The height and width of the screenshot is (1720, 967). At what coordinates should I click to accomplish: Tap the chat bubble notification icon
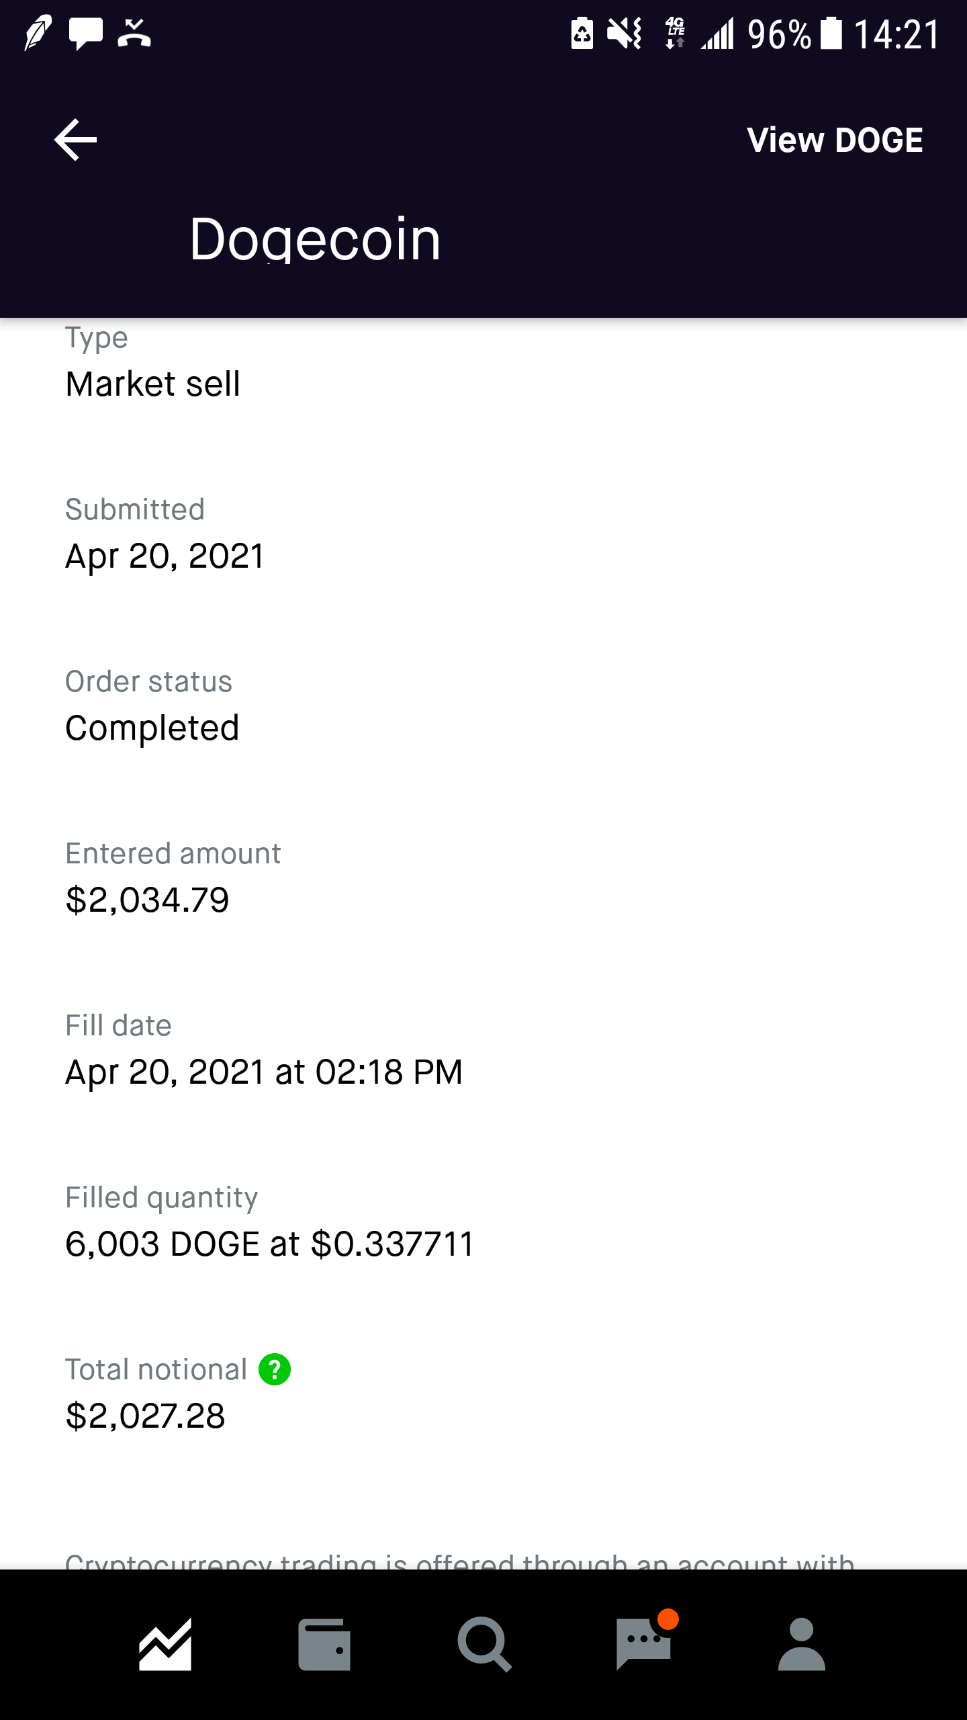[86, 33]
